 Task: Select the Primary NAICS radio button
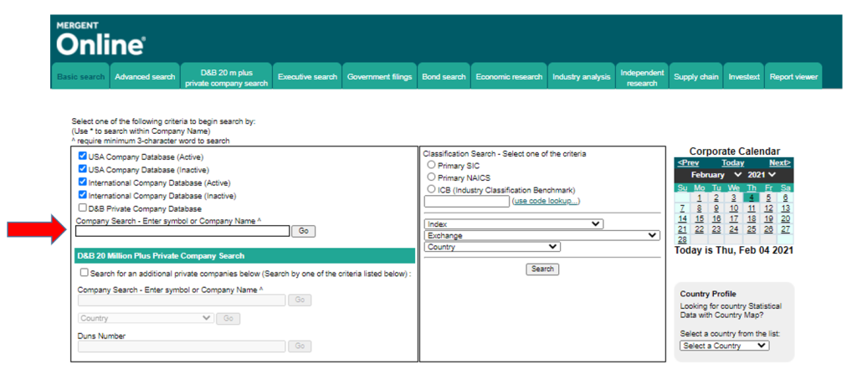click(x=431, y=177)
